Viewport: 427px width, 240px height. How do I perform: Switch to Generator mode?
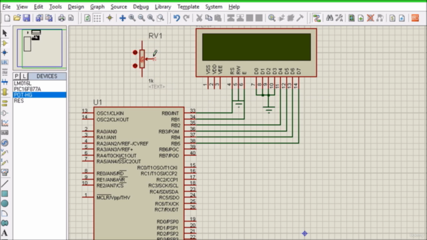coord(5,143)
